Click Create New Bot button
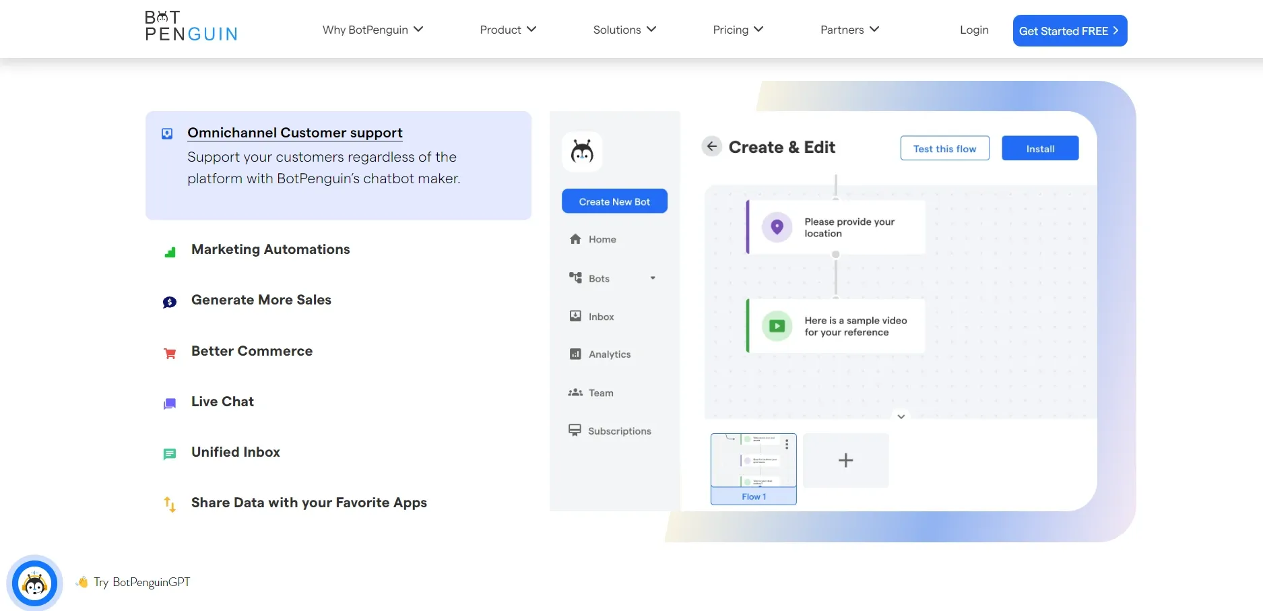 pyautogui.click(x=614, y=201)
